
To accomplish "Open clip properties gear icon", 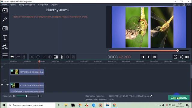I will click(x=67, y=57).
